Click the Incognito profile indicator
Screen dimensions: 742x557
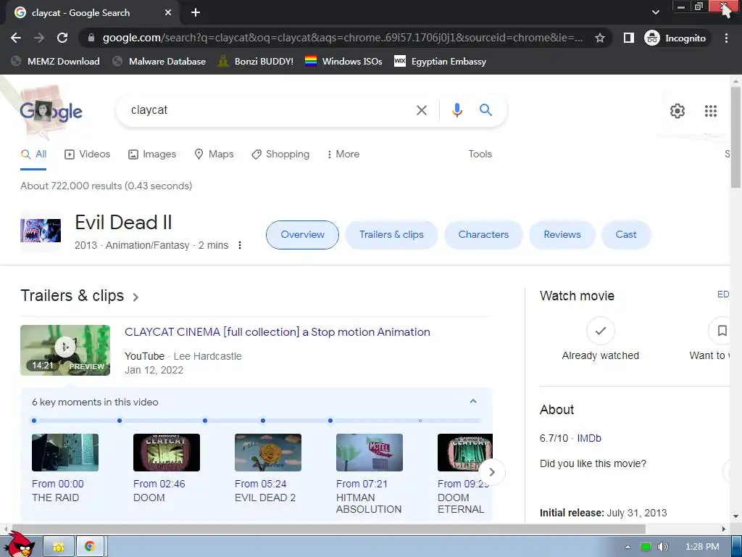tap(675, 38)
